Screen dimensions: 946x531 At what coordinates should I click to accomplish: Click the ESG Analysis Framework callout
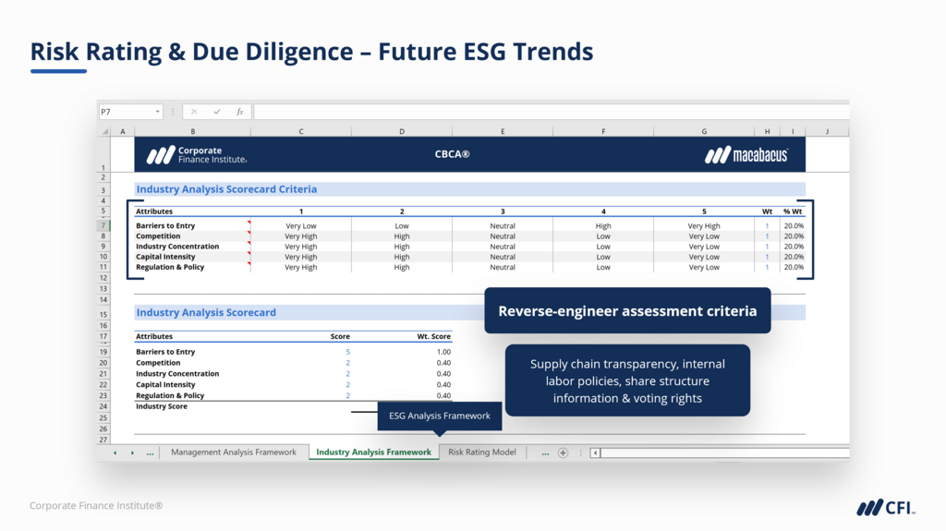440,416
